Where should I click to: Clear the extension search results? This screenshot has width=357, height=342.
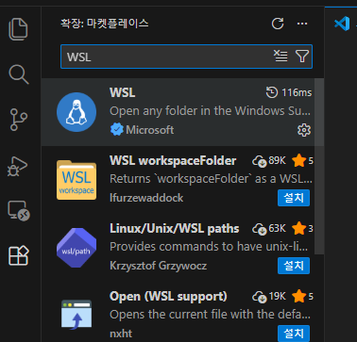[280, 57]
